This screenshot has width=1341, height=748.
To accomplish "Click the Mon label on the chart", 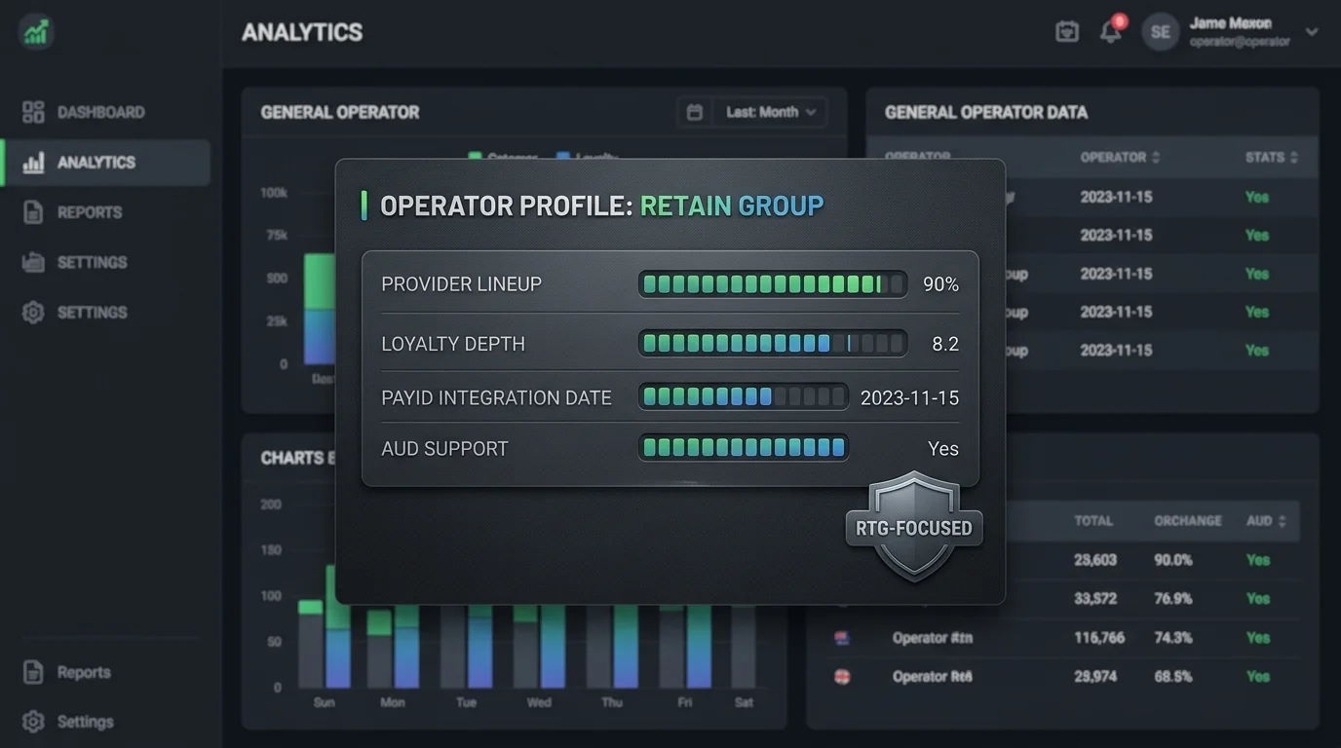I will (x=393, y=702).
